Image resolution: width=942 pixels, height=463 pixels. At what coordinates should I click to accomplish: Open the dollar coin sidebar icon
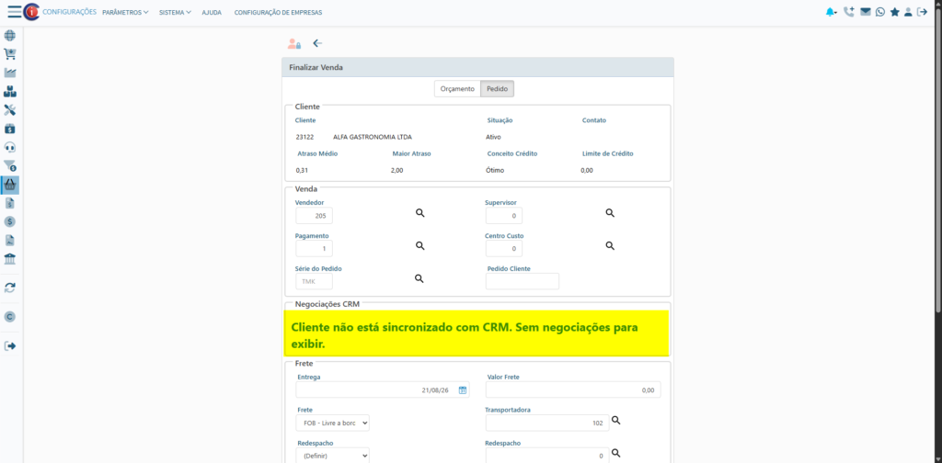click(10, 222)
